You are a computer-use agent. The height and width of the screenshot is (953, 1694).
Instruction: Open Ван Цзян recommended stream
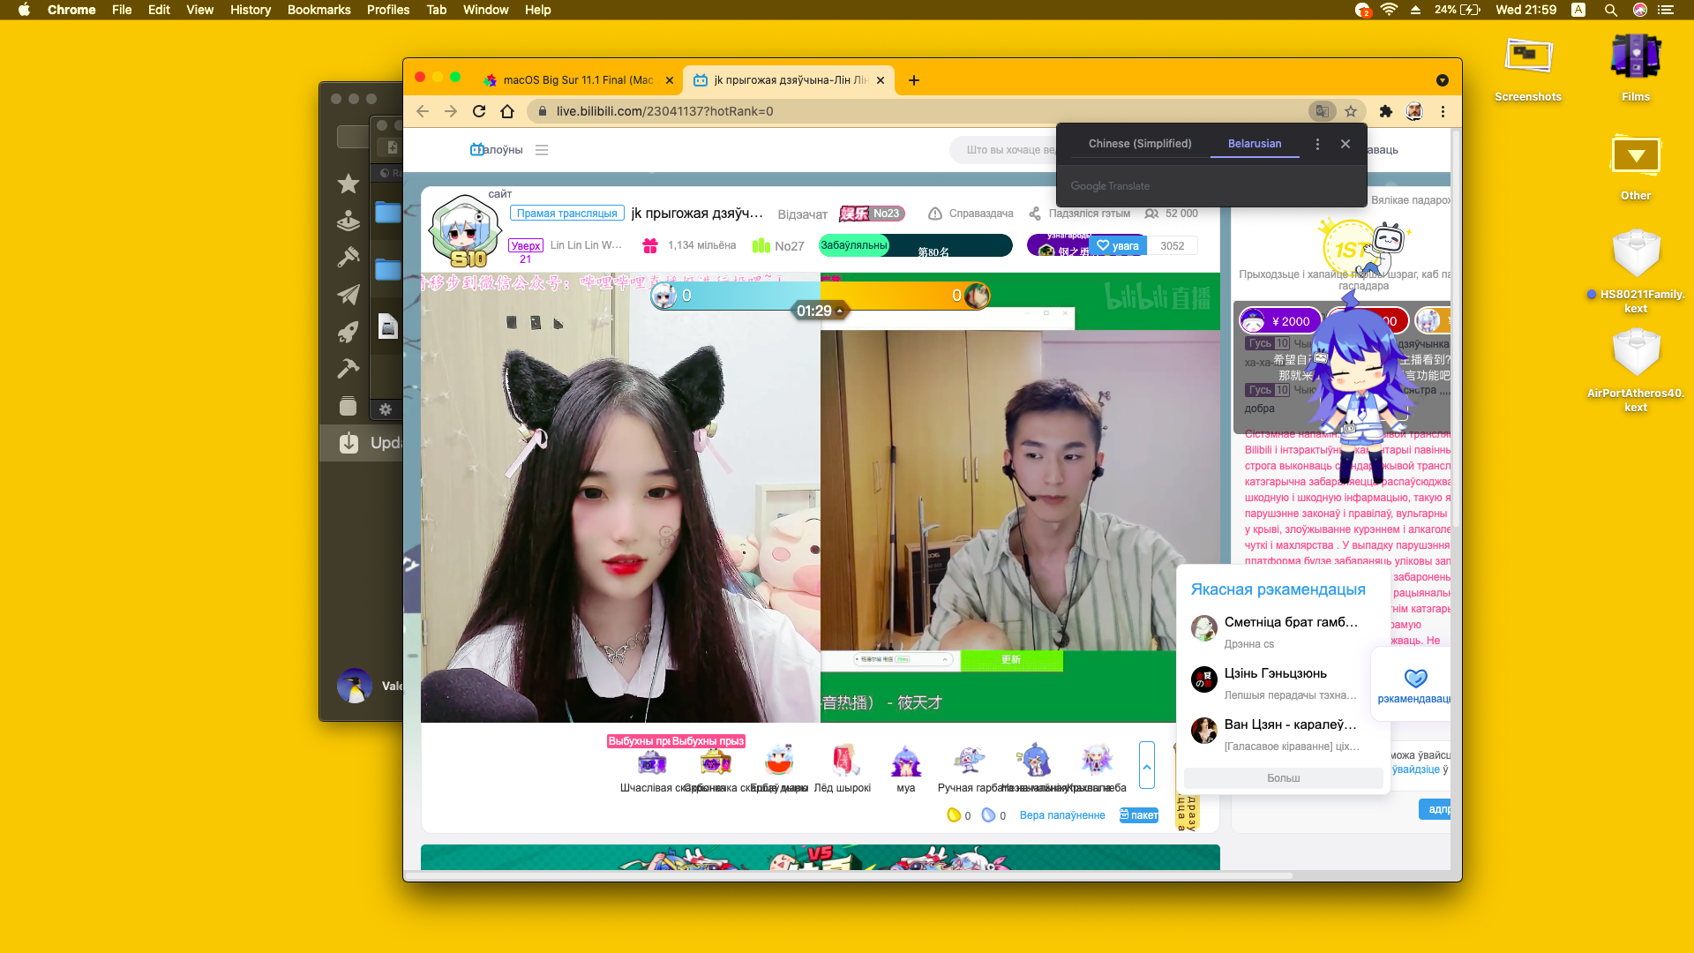1284,734
